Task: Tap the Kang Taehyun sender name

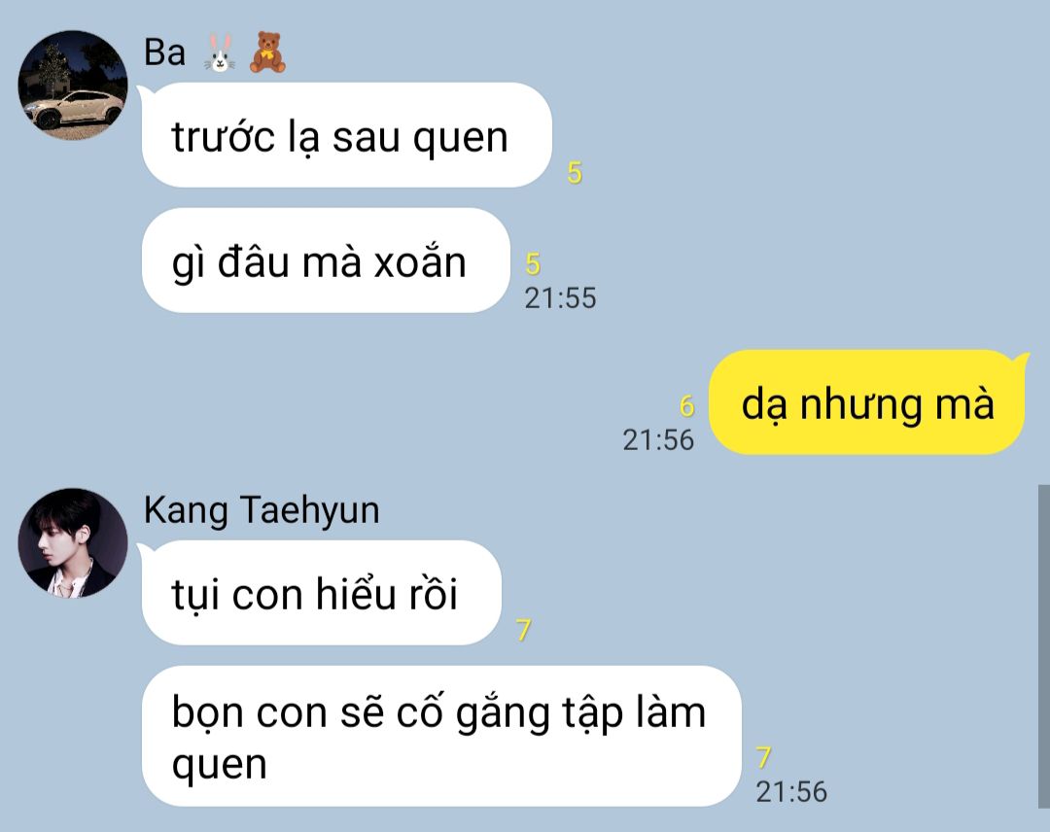Action: point(262,510)
